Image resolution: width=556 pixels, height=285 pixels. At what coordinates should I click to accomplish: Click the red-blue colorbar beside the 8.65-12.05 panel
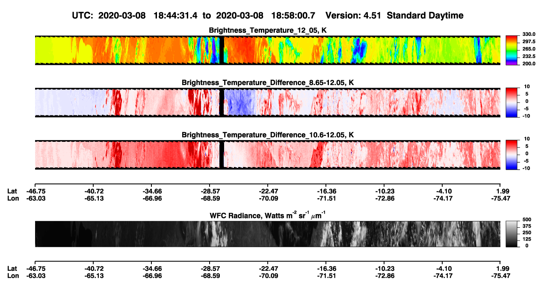click(512, 102)
